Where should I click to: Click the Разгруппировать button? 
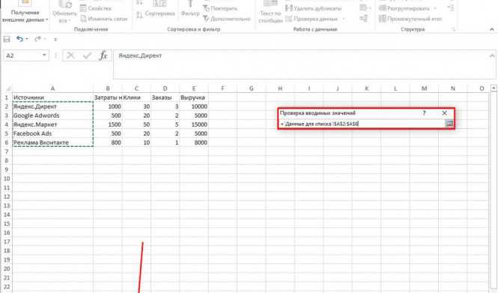pos(404,8)
